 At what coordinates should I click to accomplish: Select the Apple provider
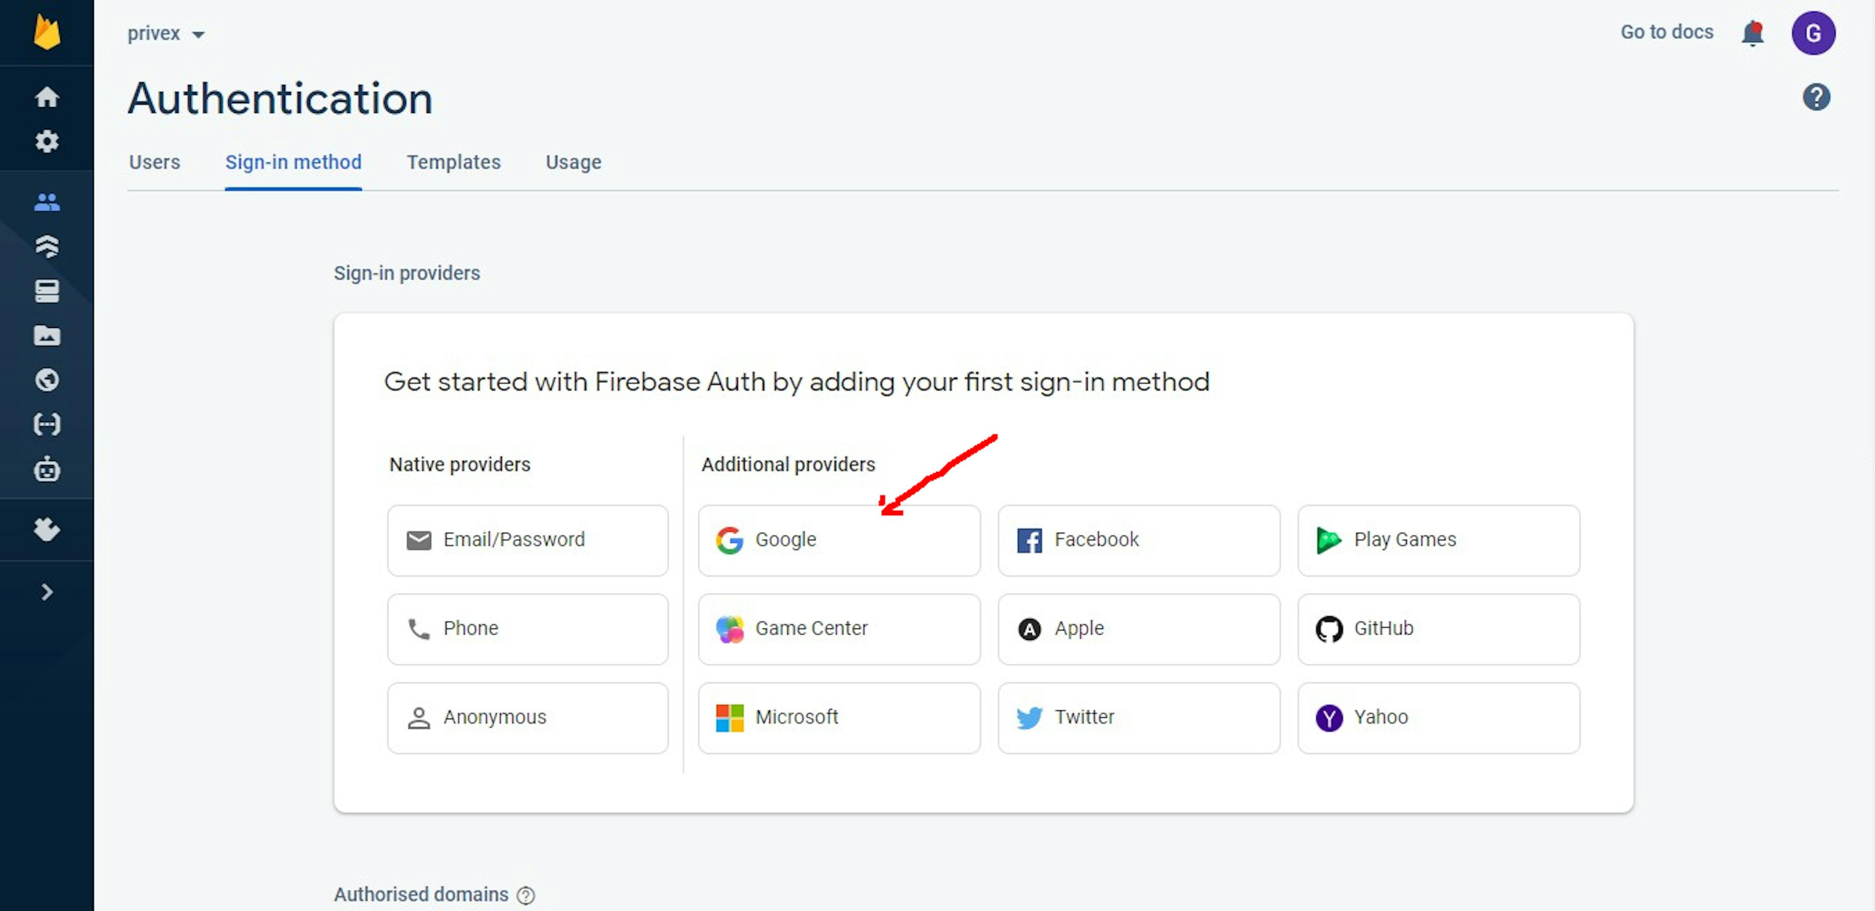pyautogui.click(x=1138, y=628)
